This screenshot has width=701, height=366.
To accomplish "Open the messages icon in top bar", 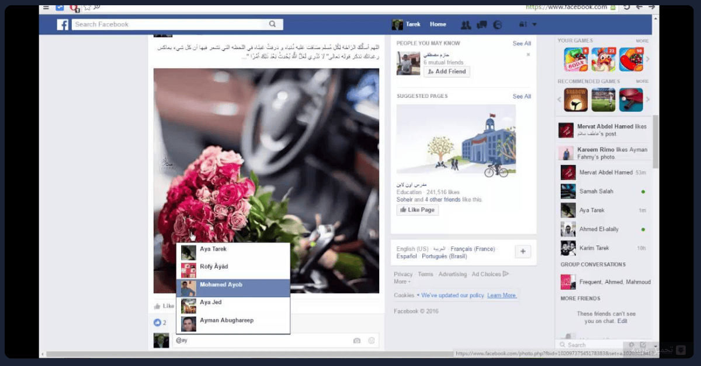I will (482, 24).
